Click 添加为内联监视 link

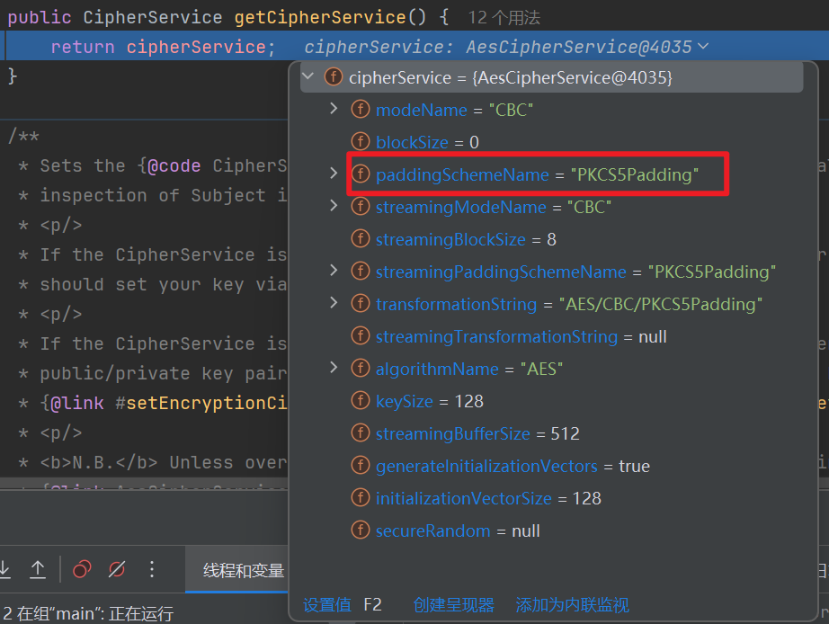572,605
